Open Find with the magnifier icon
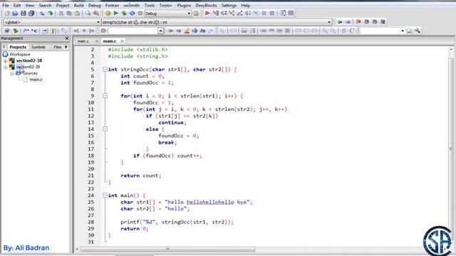 click(88, 14)
